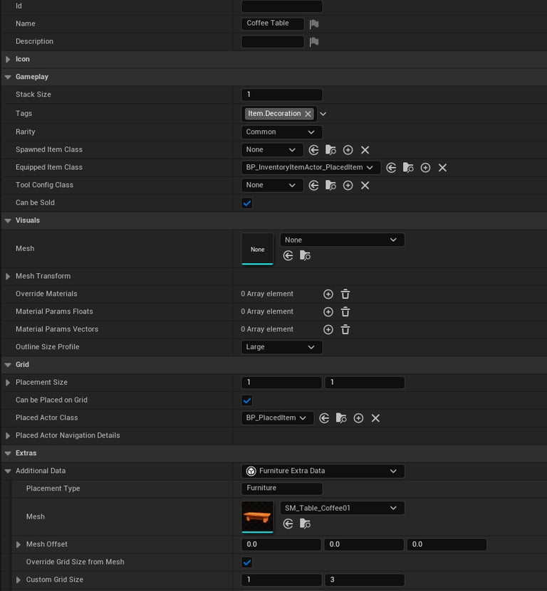The width and height of the screenshot is (547, 591).
Task: Open BP_PlacedItem class dropdown
Action: point(278,418)
